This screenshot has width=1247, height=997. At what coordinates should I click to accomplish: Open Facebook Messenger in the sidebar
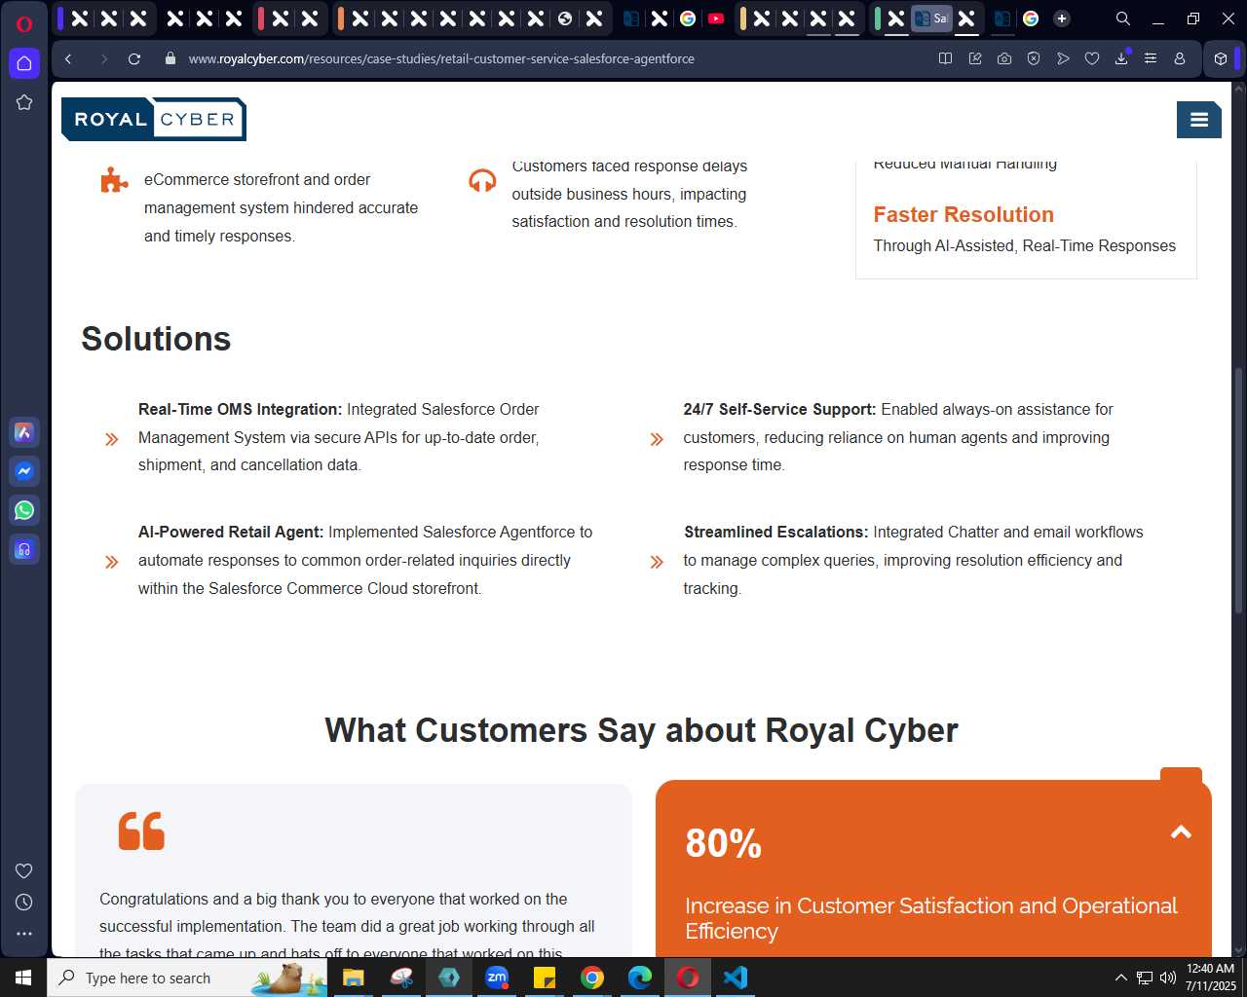[24, 471]
